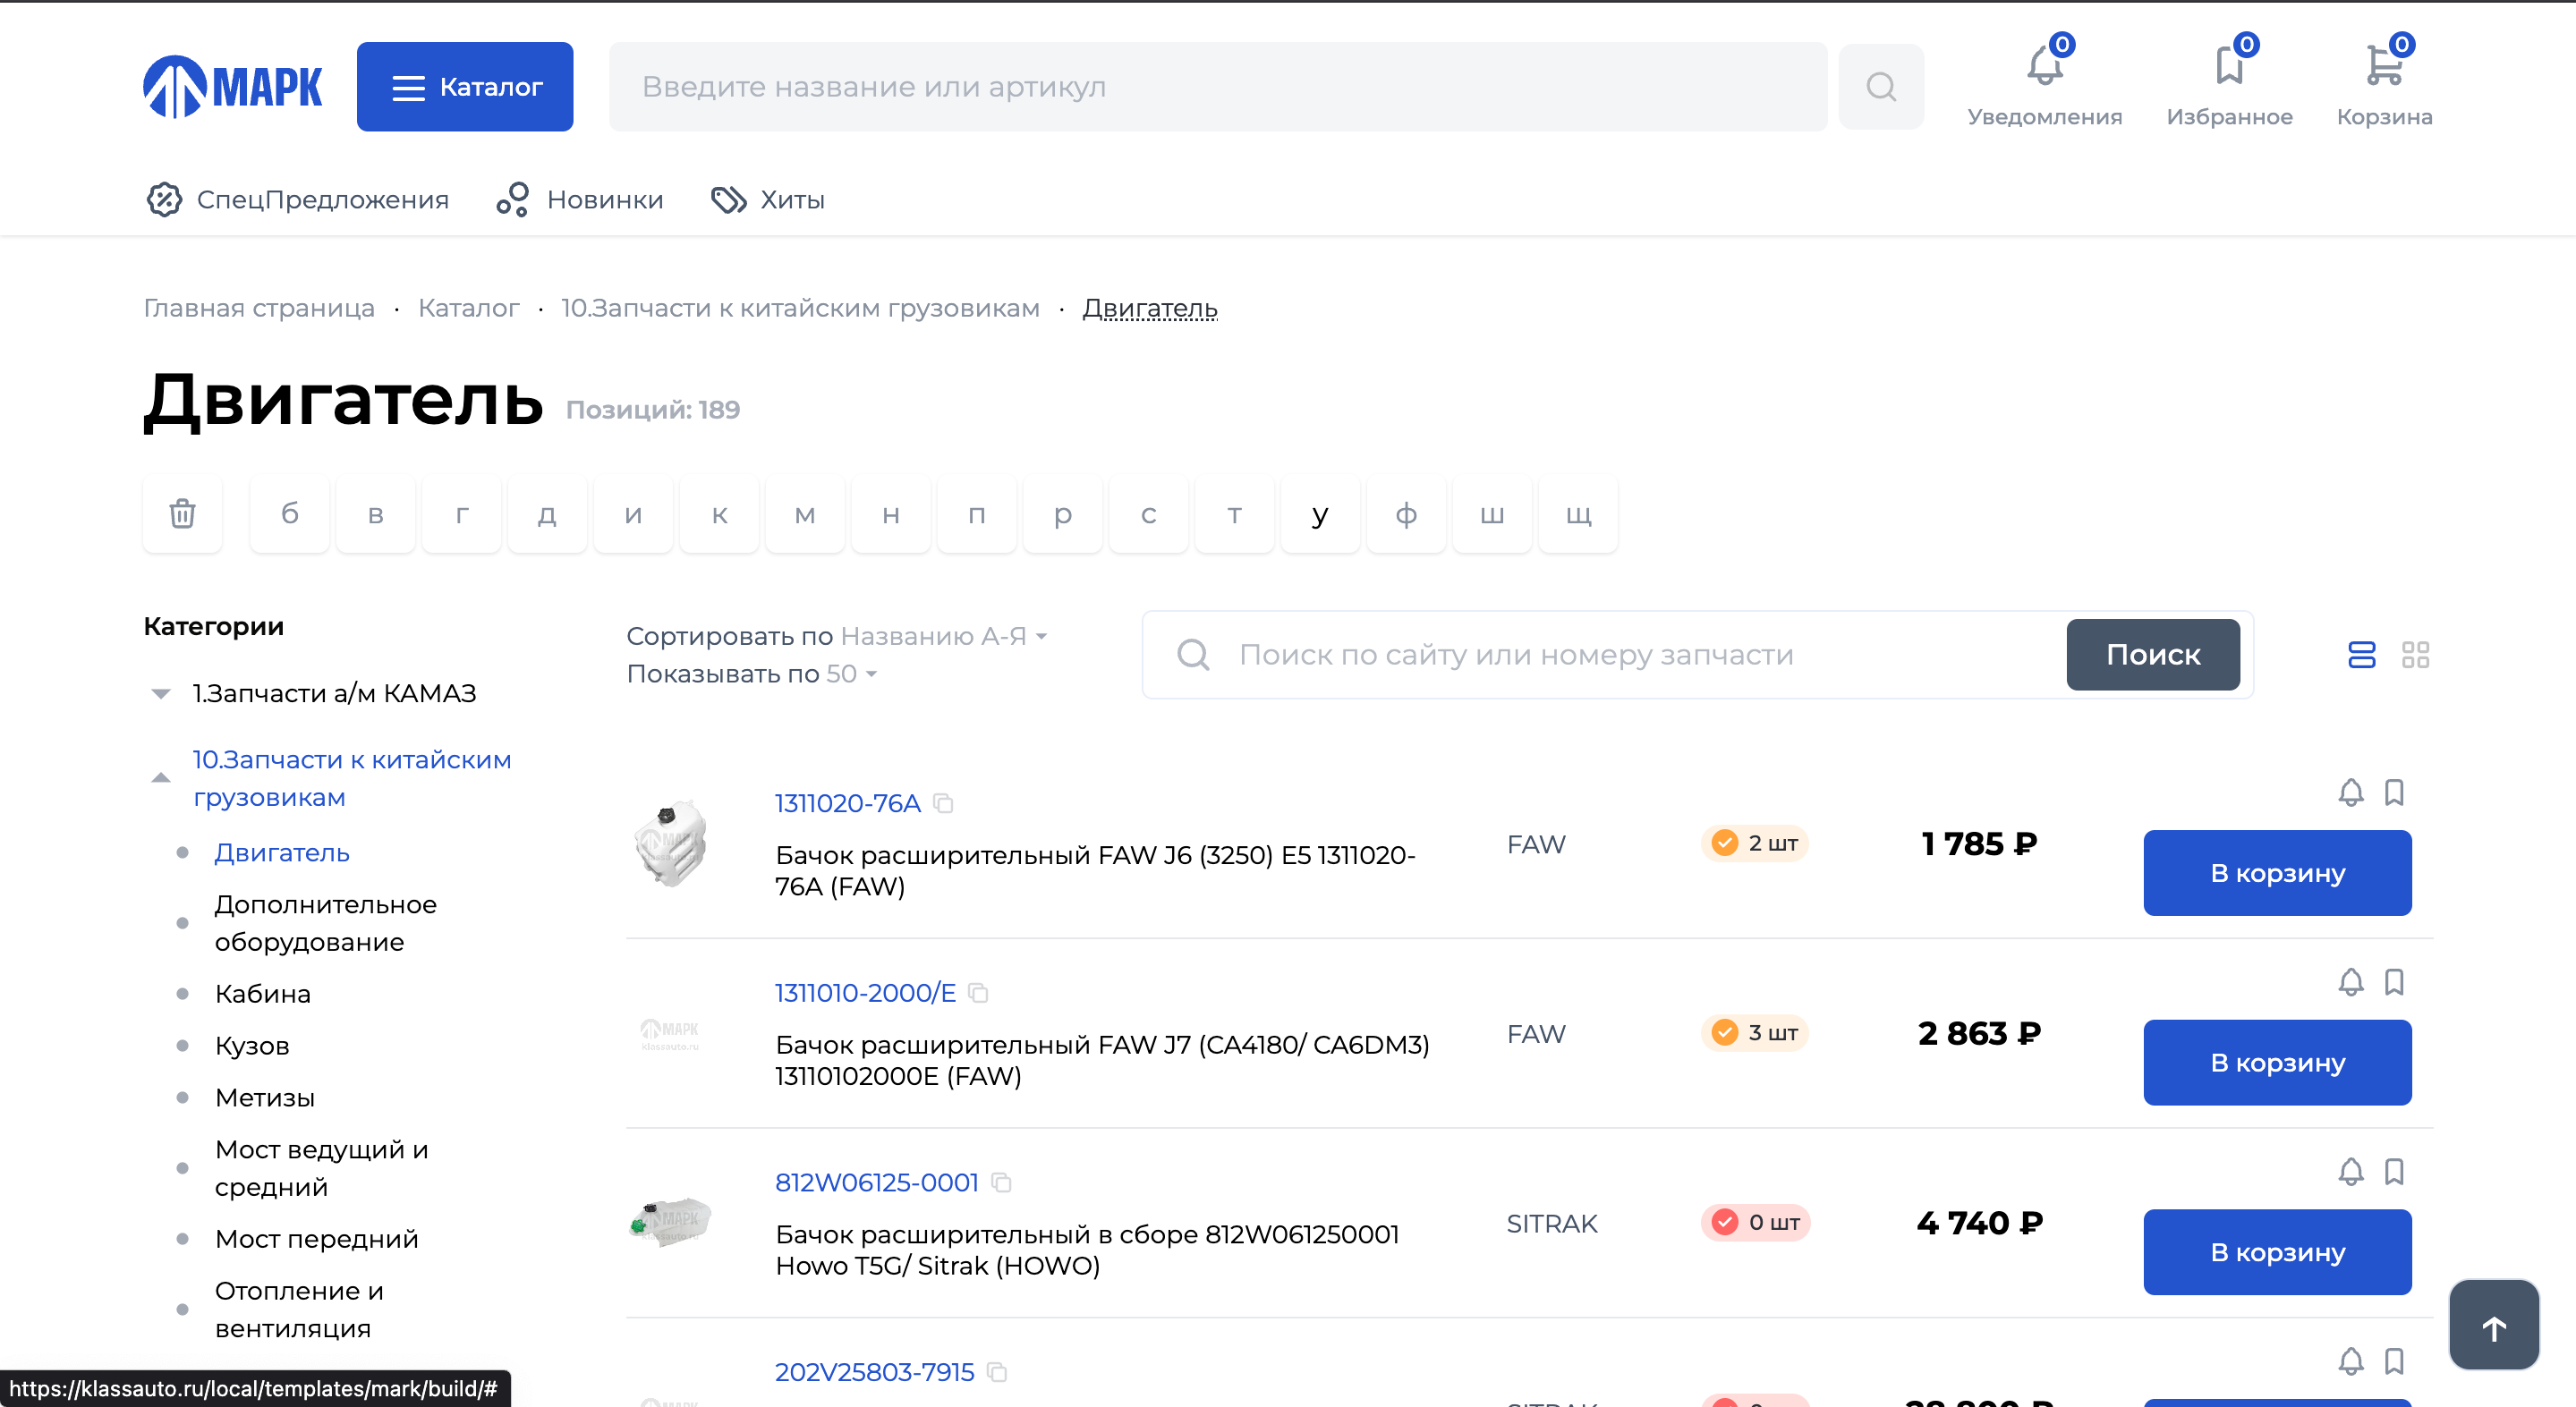This screenshot has height=1407, width=2576.
Task: Copy article number 812W06125-0001
Action: [1001, 1183]
